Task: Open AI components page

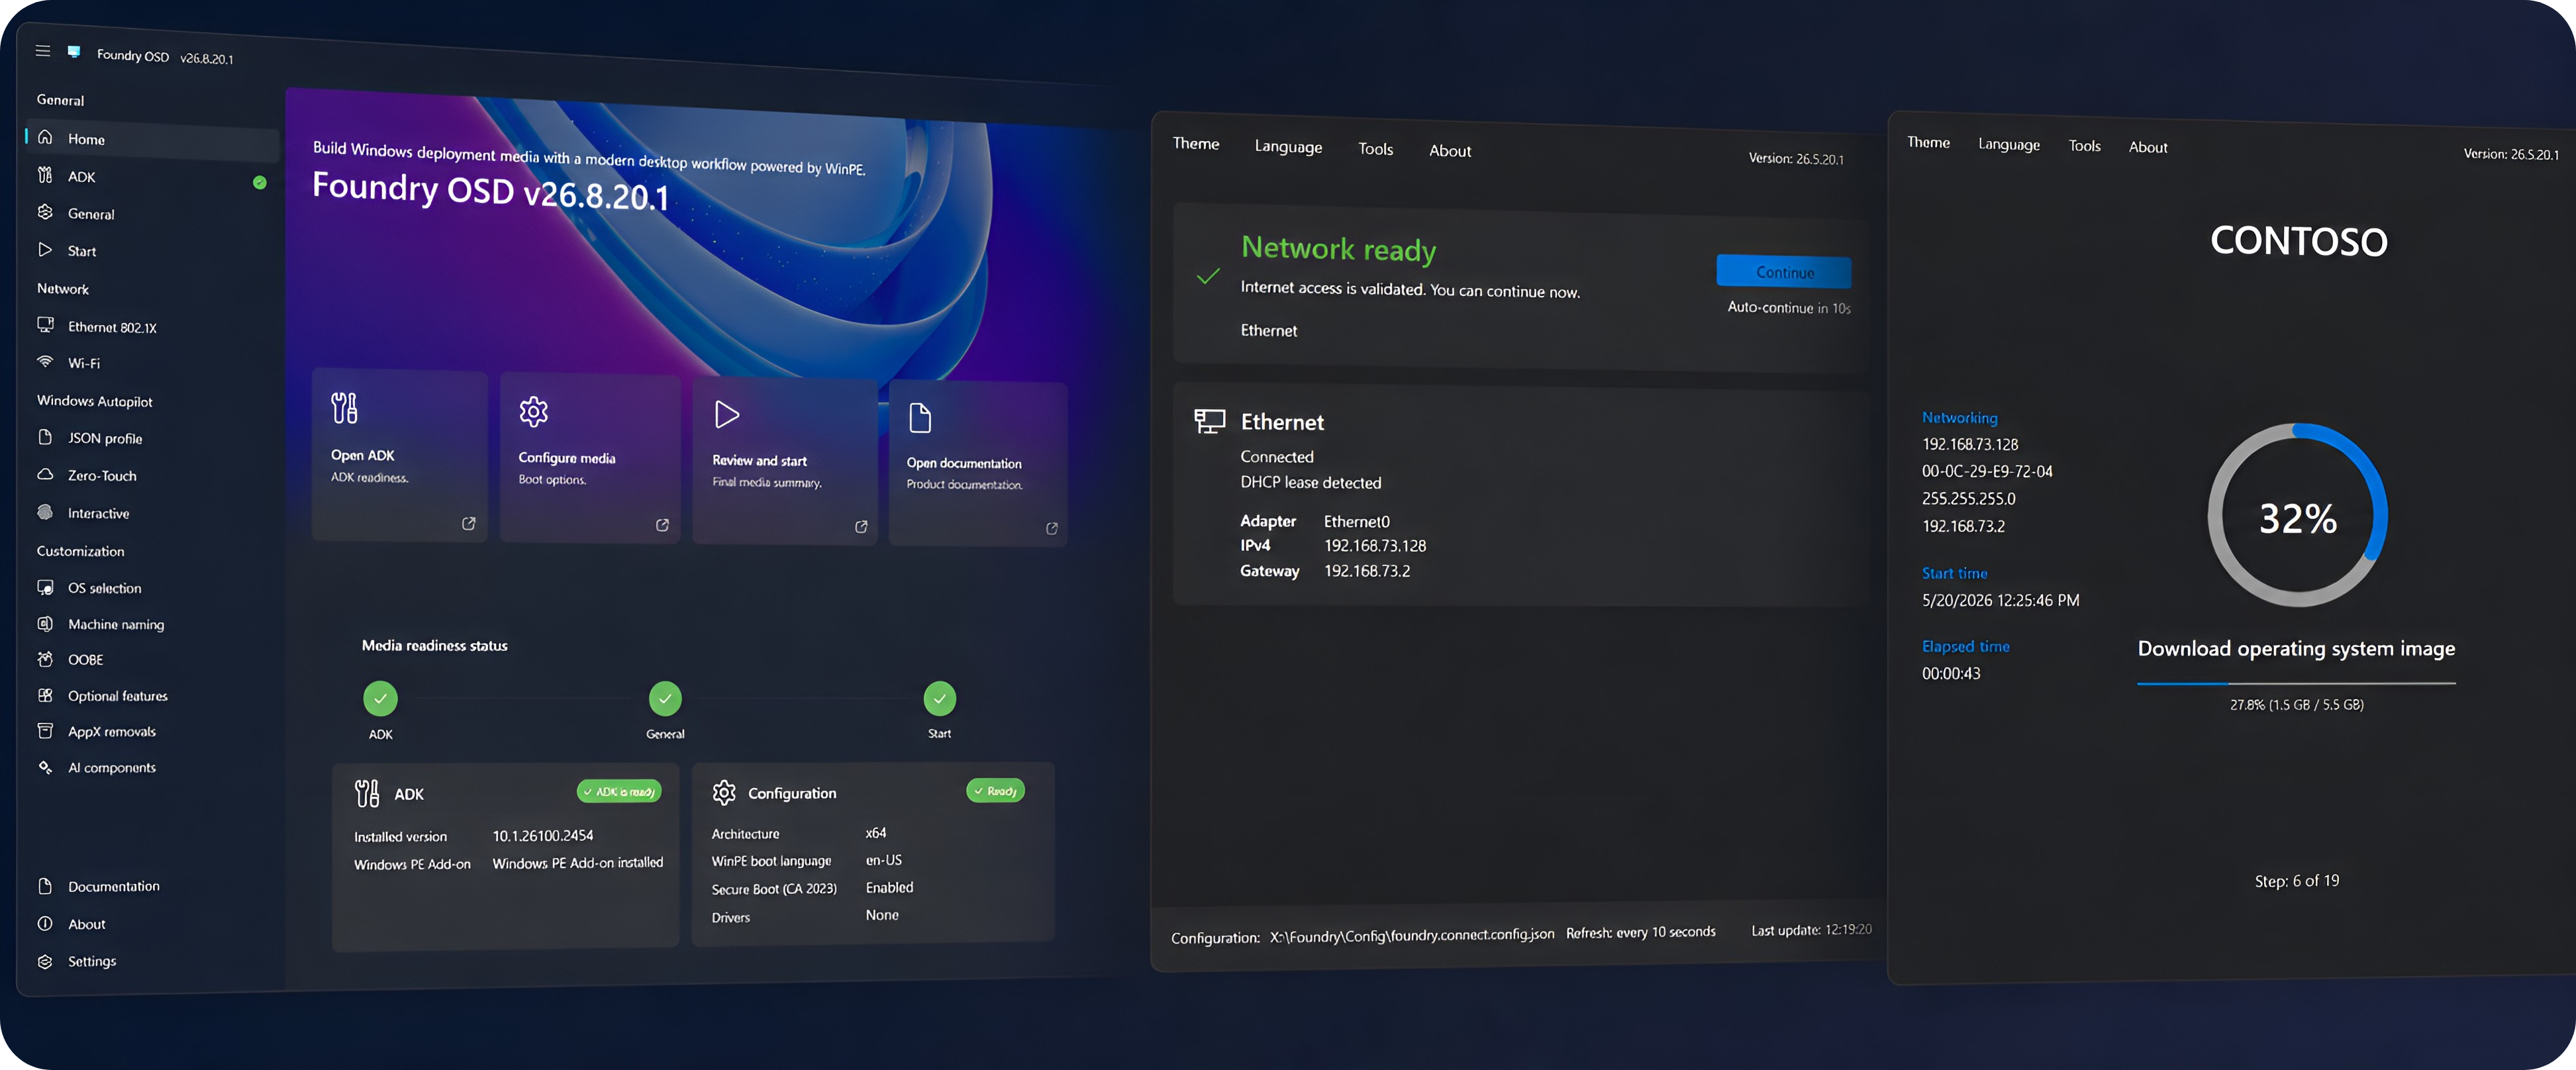Action: [x=152, y=768]
